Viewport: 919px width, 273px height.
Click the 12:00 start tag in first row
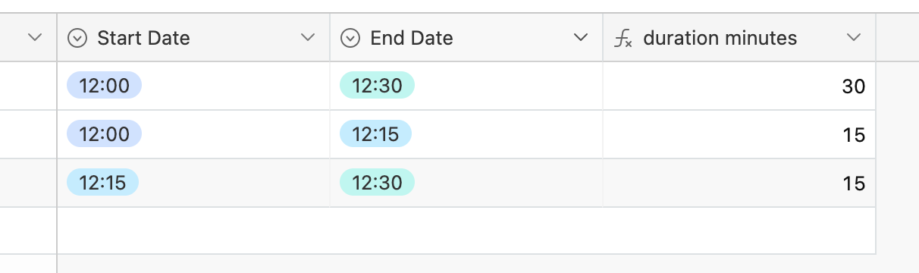pos(104,86)
